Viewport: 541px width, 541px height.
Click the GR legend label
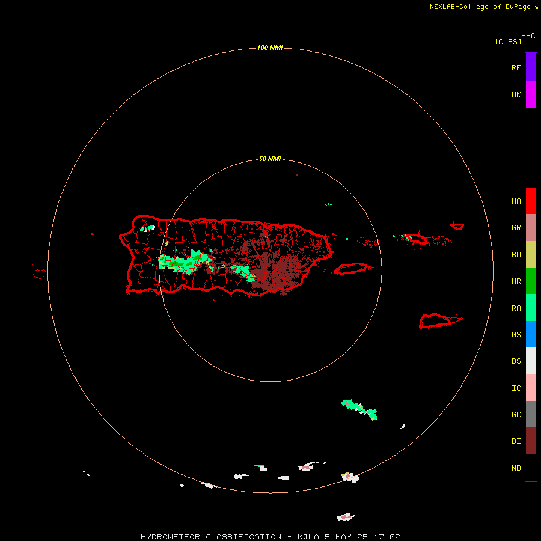(516, 228)
